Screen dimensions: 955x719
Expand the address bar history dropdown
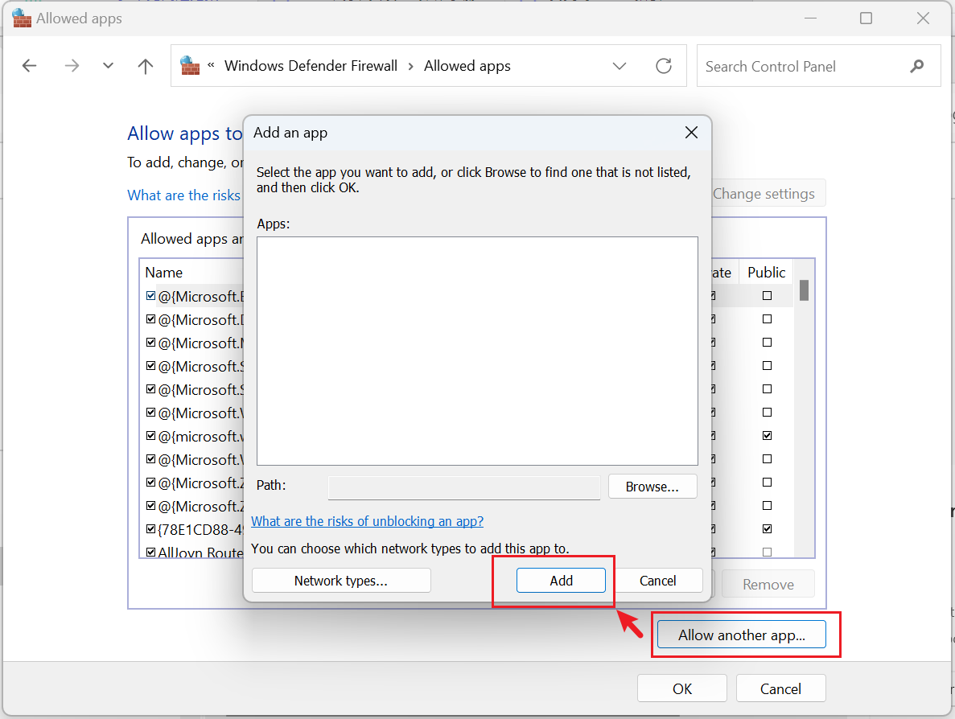pyautogui.click(x=620, y=66)
